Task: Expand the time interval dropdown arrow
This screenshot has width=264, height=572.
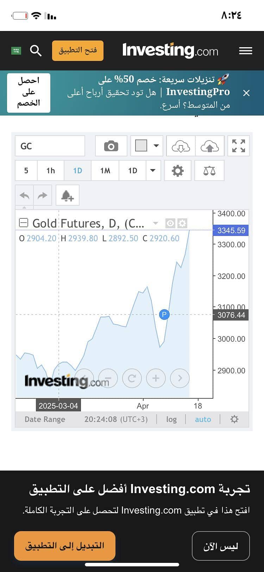Action: (x=153, y=171)
